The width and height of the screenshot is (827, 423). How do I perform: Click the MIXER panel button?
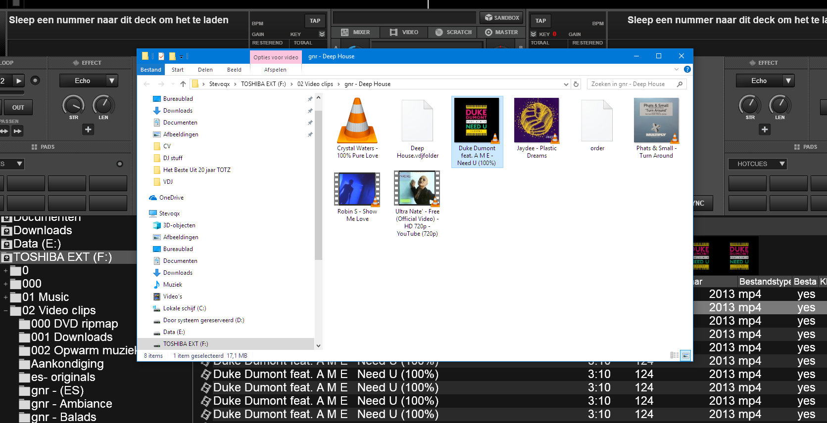pos(355,32)
